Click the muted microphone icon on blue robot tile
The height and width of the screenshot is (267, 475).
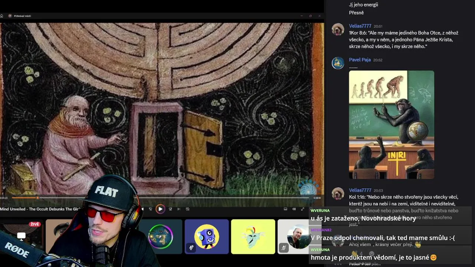click(191, 248)
